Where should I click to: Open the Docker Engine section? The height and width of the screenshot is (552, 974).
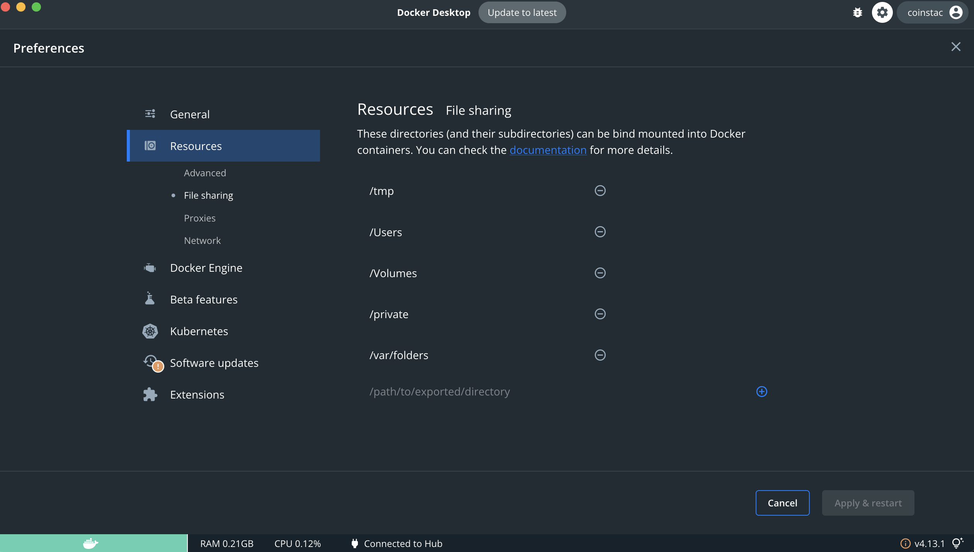(x=223, y=268)
